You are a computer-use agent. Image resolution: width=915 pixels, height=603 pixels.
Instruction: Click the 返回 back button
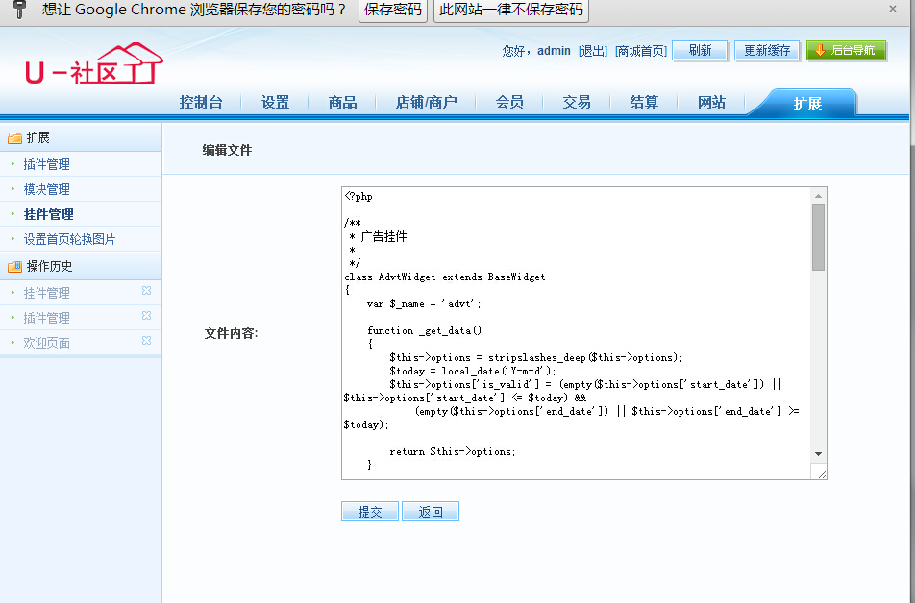(x=431, y=512)
